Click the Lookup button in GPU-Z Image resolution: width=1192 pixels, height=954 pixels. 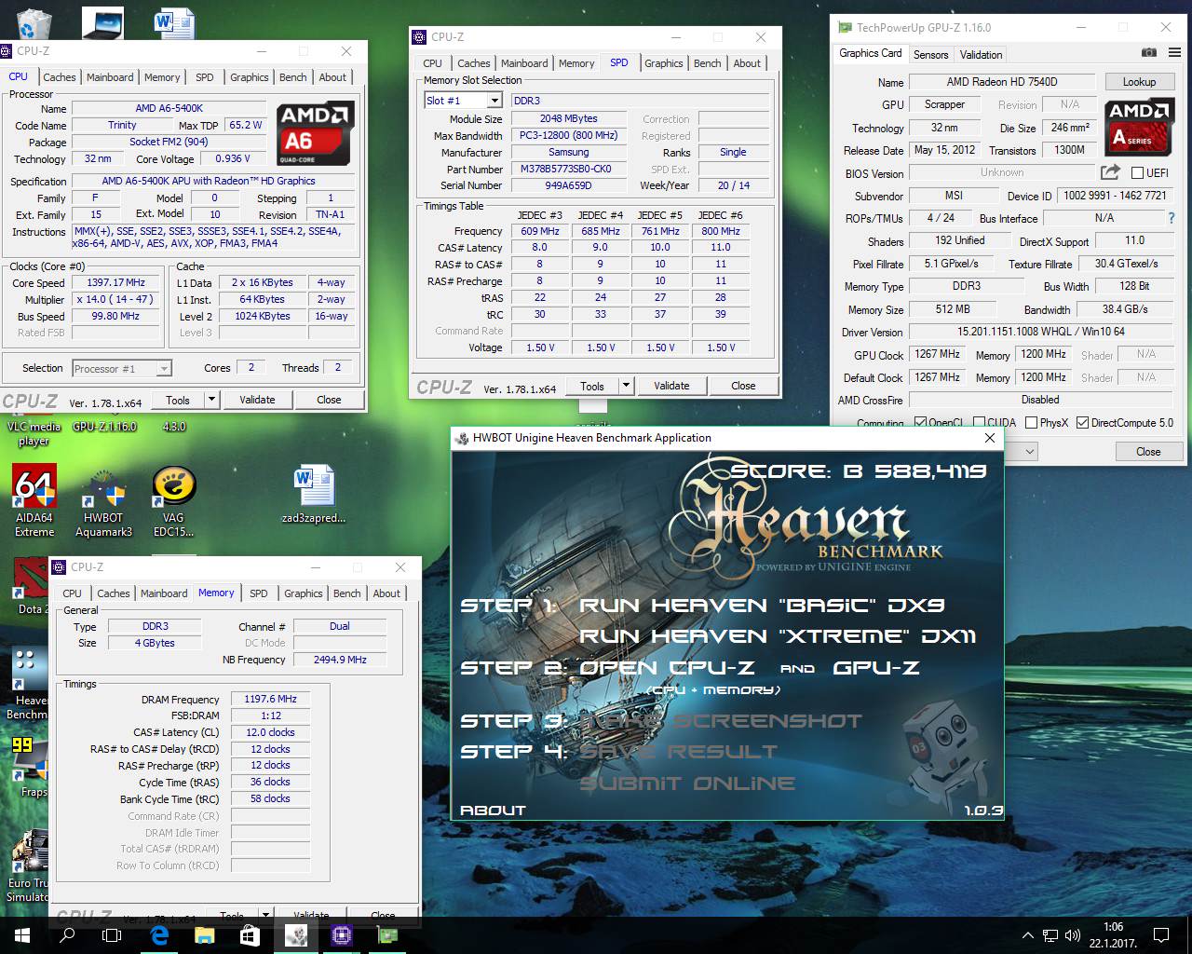point(1138,82)
